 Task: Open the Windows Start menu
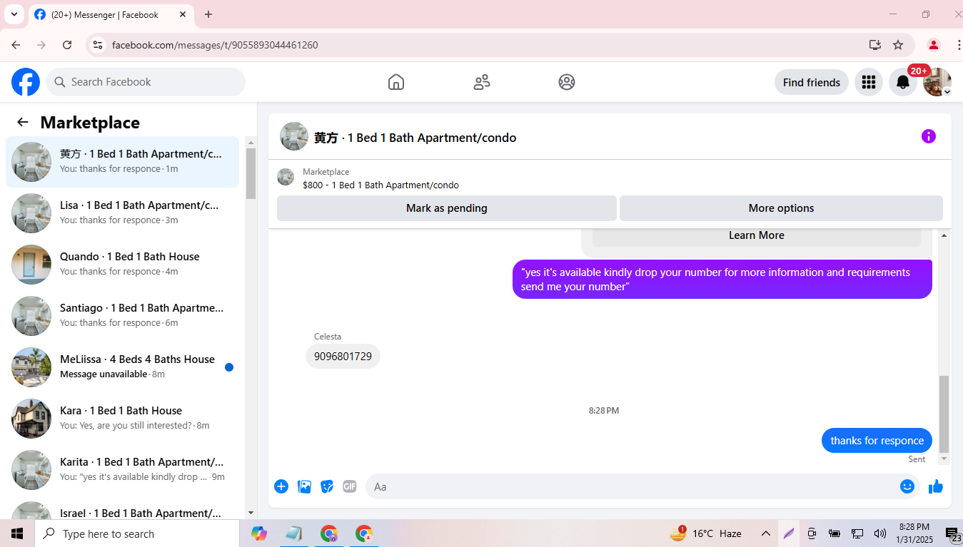coord(17,533)
